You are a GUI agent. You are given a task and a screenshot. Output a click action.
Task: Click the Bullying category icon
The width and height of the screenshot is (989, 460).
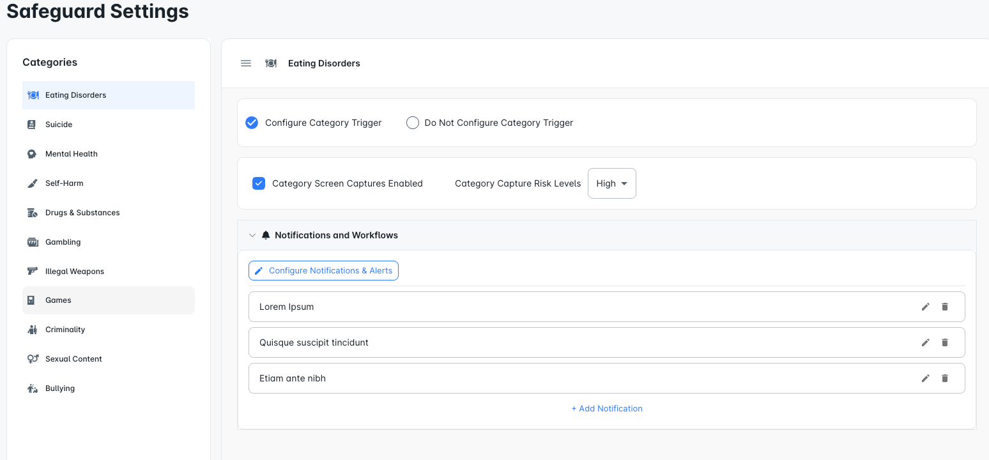click(x=33, y=388)
